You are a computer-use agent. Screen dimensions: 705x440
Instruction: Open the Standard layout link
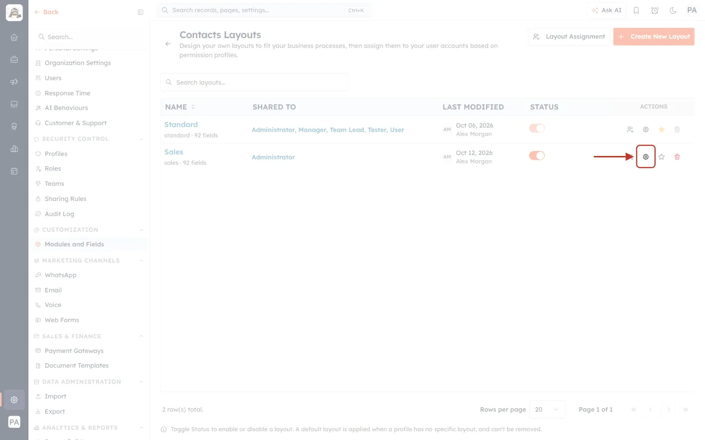(x=181, y=125)
